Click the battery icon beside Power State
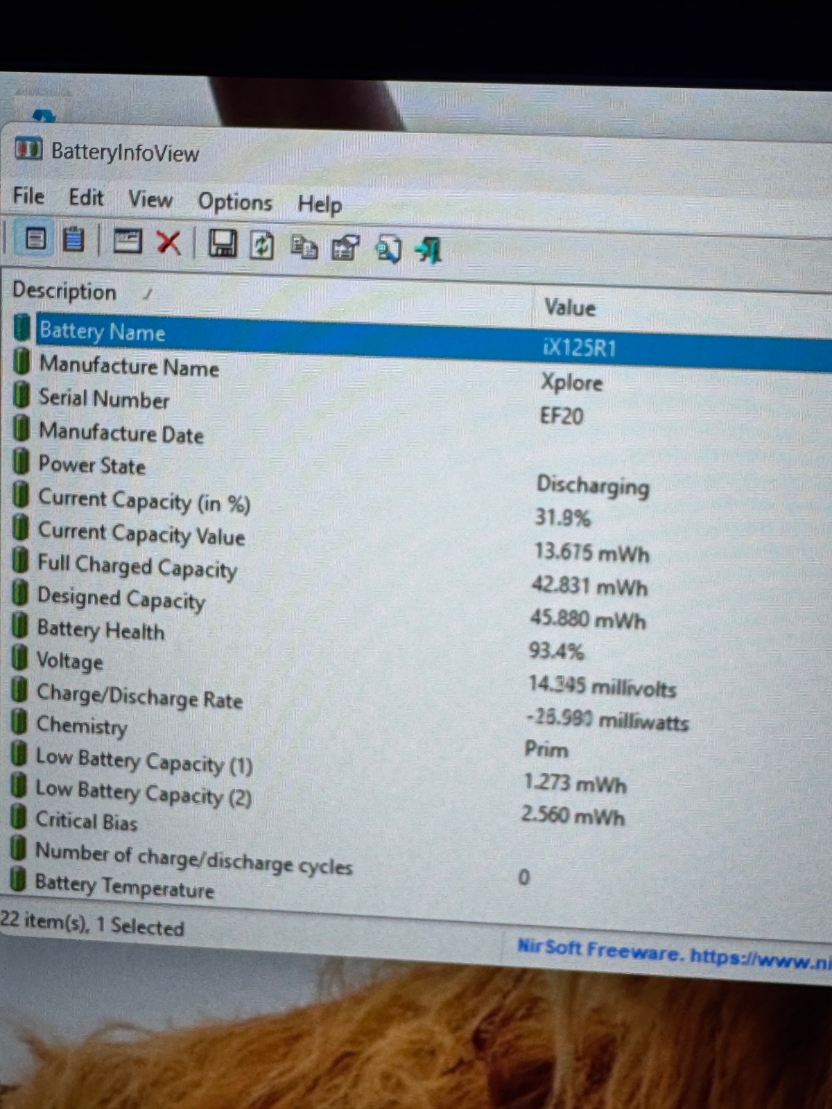832x1109 pixels. click(21, 461)
